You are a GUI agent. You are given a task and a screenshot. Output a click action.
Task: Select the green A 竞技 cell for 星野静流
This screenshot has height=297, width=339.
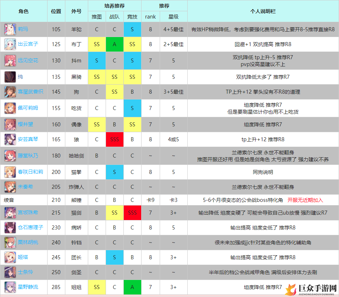[x=132, y=287]
